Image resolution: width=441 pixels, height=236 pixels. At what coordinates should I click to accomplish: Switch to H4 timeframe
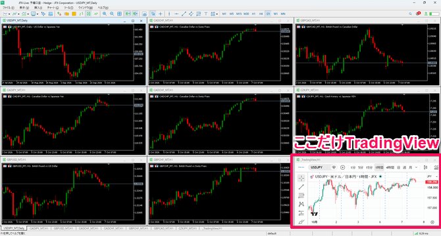pos(261,14)
